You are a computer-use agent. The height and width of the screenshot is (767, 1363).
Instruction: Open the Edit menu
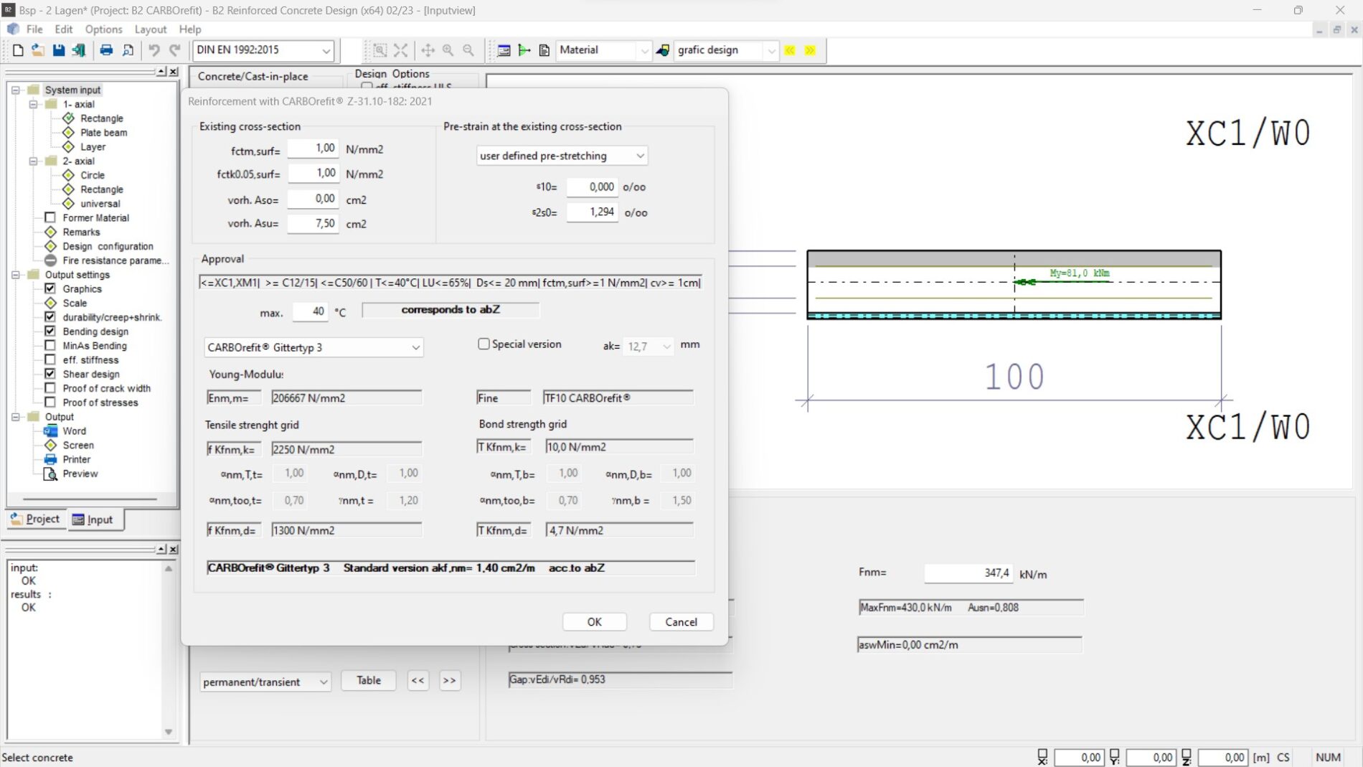[64, 29]
